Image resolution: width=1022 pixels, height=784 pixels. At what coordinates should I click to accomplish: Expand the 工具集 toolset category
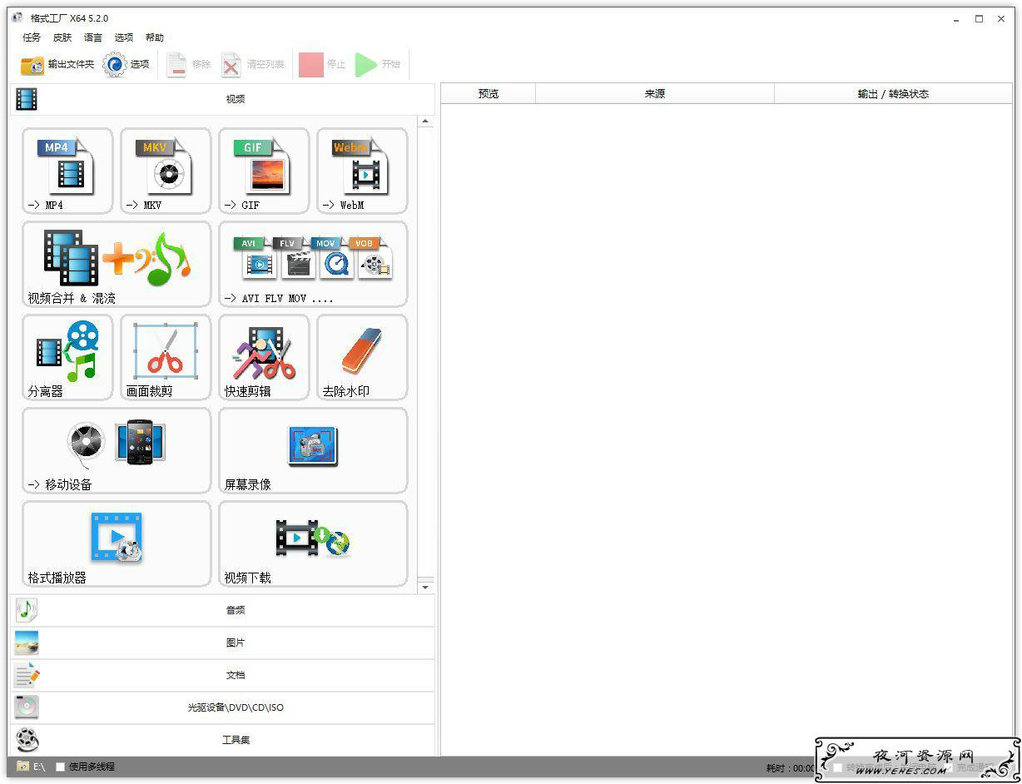click(x=222, y=740)
